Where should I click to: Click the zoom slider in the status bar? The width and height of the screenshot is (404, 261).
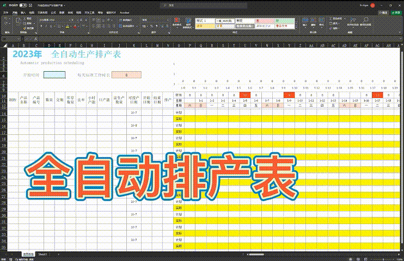383,259
